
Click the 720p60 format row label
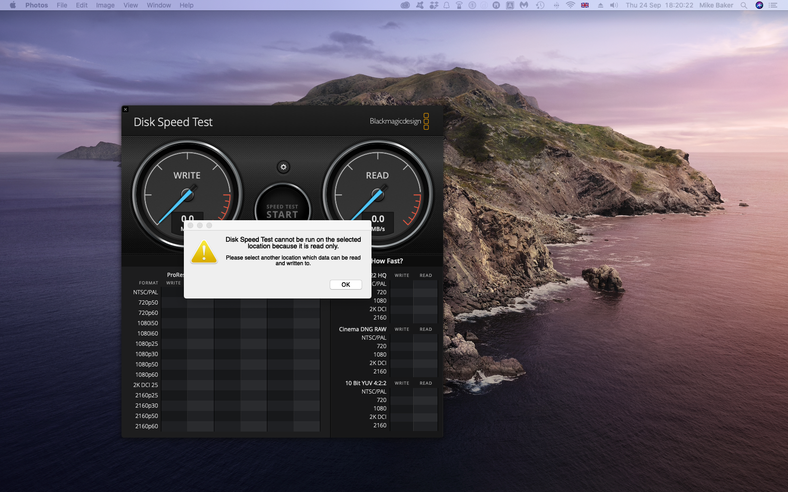coord(148,313)
